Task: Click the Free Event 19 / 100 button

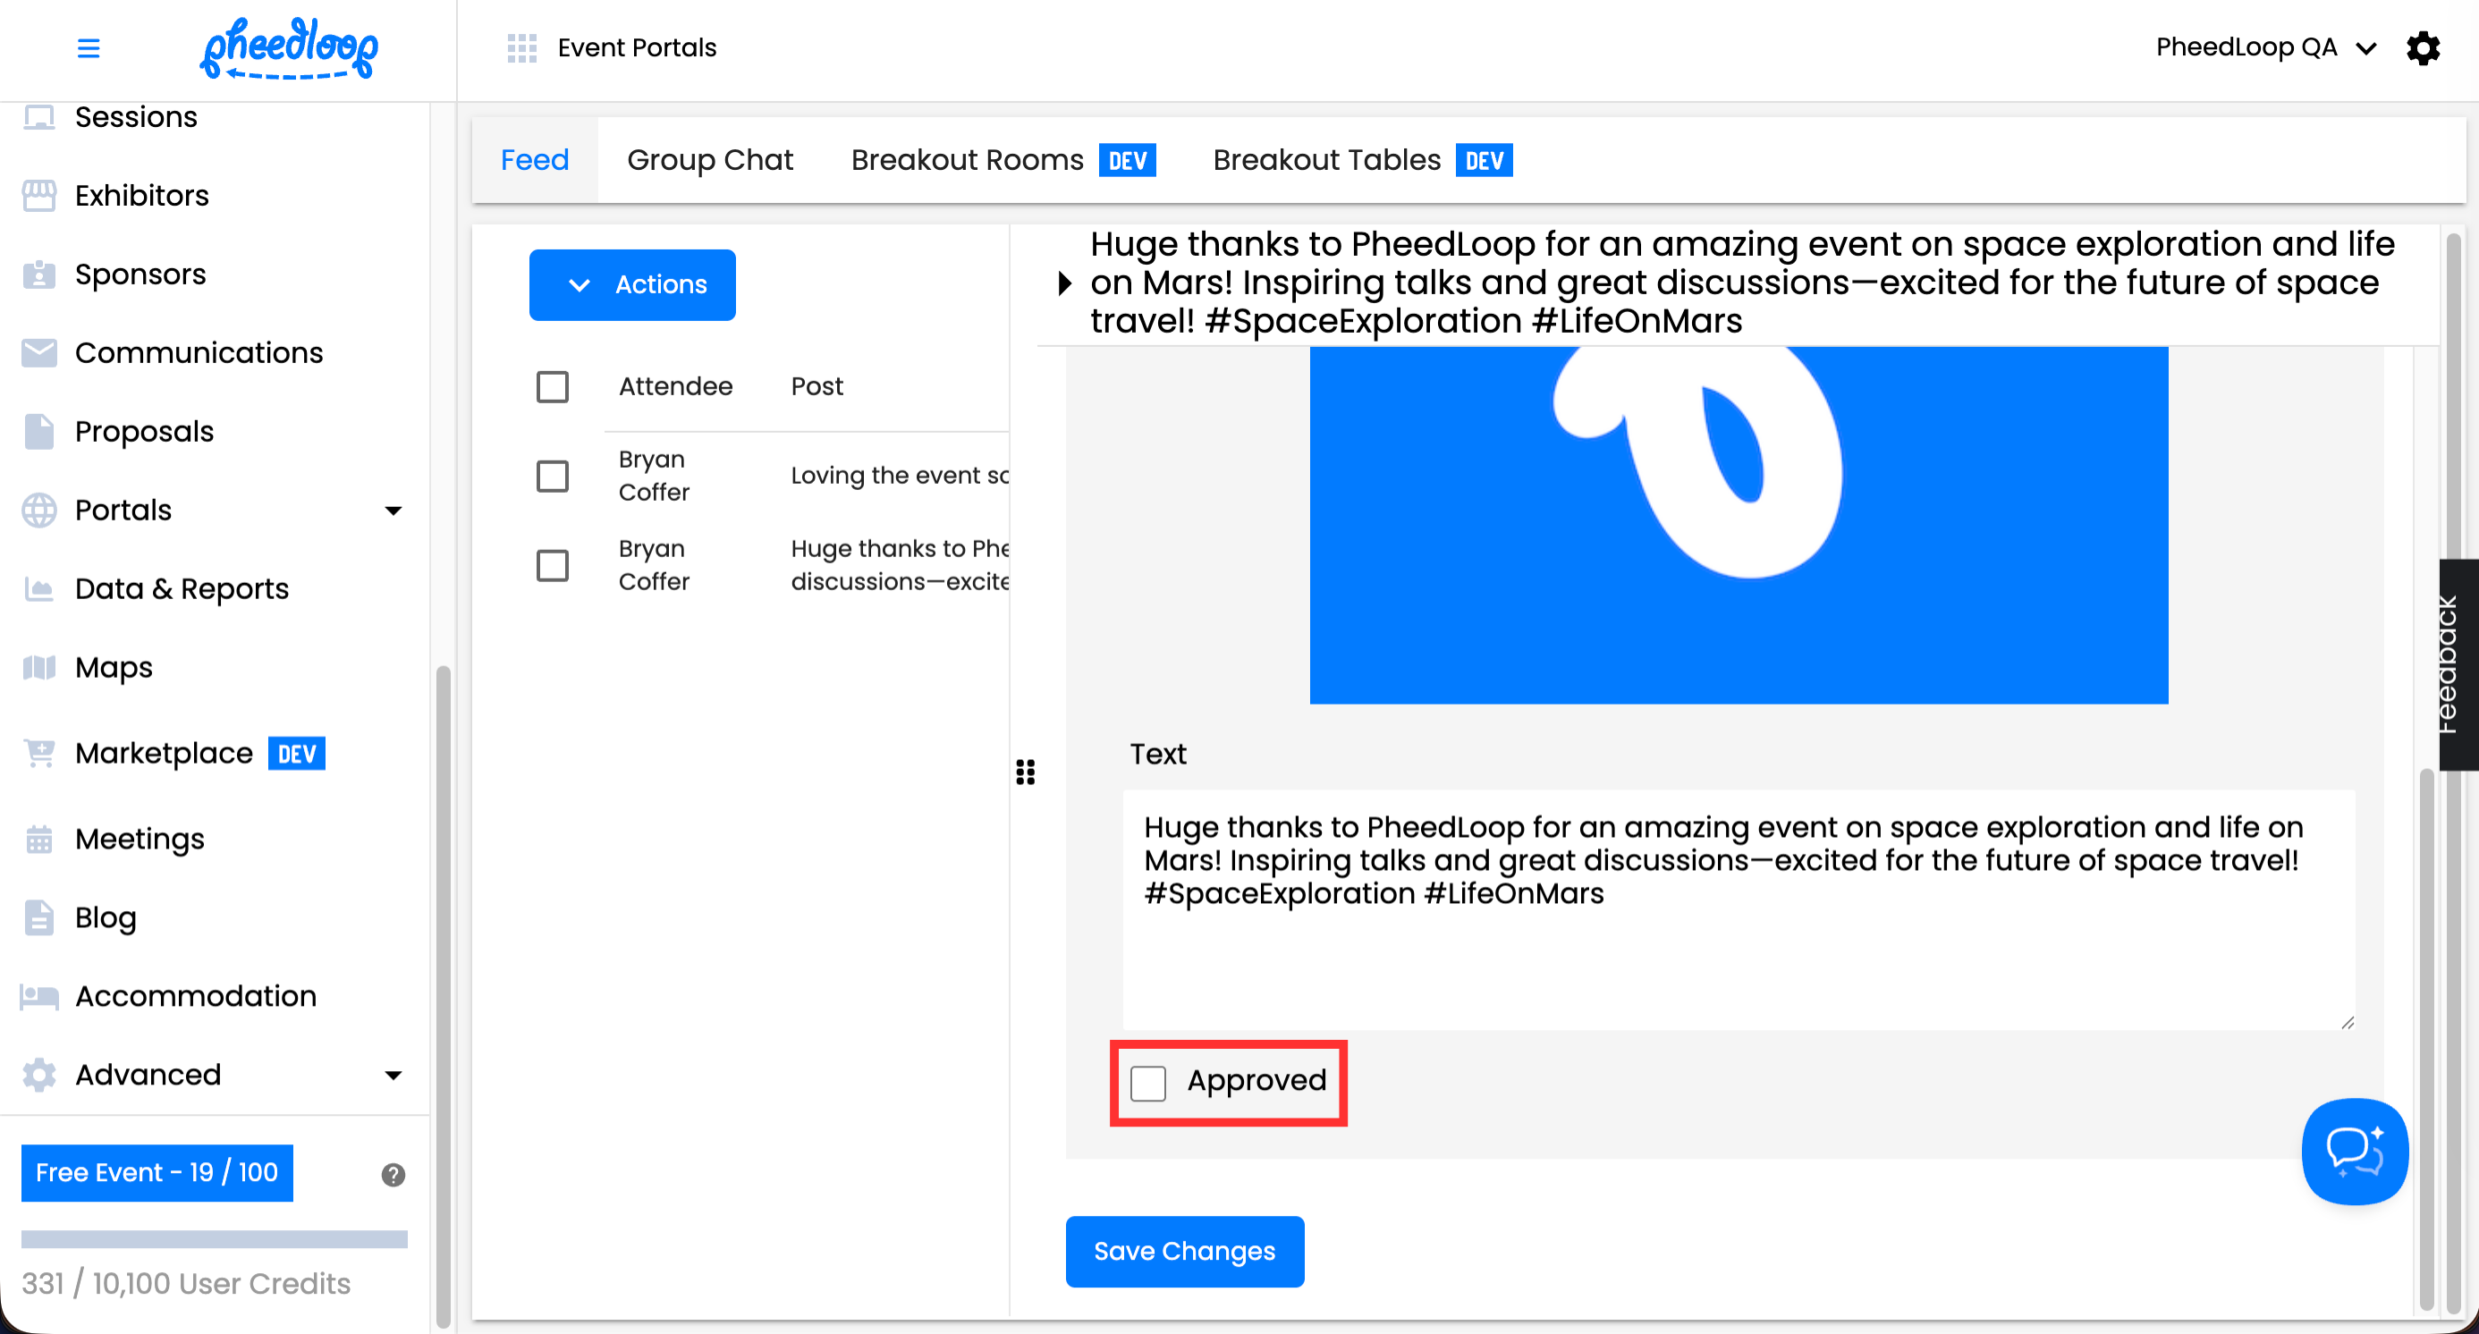Action: pyautogui.click(x=157, y=1172)
